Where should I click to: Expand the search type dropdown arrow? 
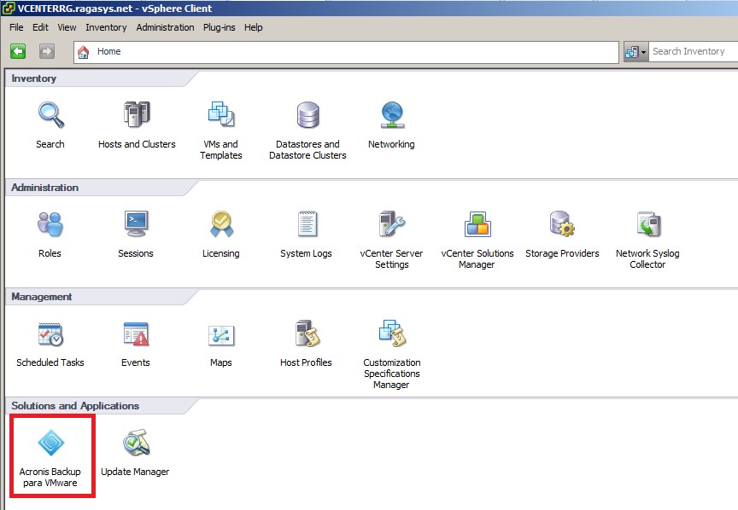point(643,52)
